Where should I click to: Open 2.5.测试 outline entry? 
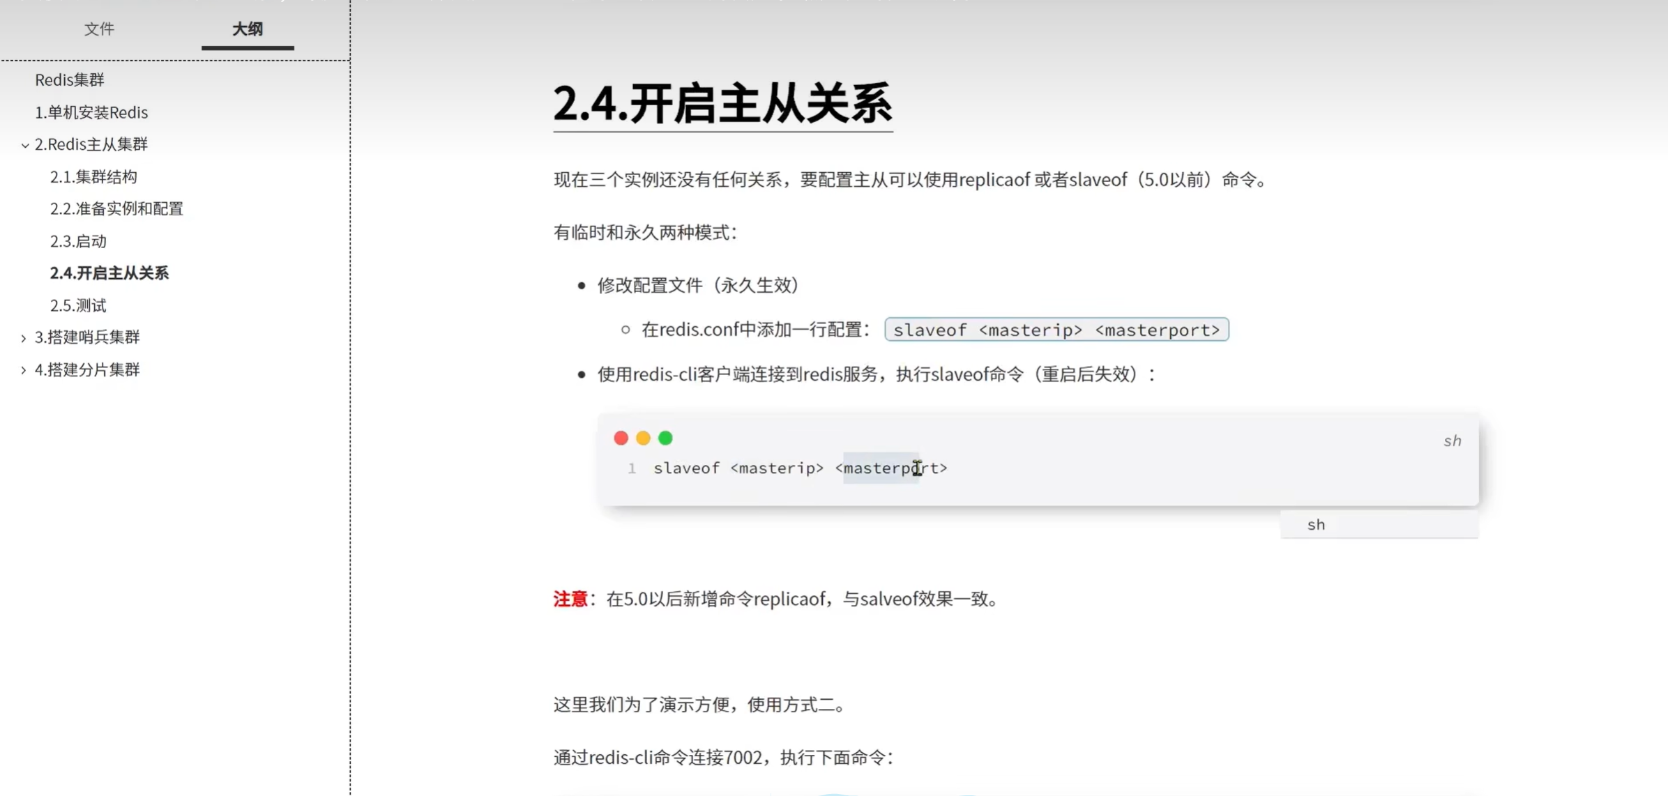pos(78,305)
